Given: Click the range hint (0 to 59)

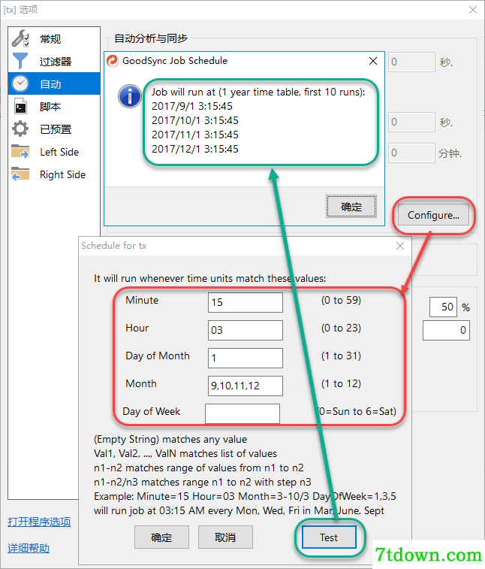Looking at the screenshot, I should pyautogui.click(x=341, y=300).
